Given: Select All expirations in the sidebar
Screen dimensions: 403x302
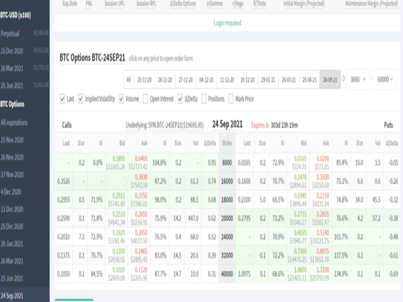Looking at the screenshot, I should click(14, 123).
